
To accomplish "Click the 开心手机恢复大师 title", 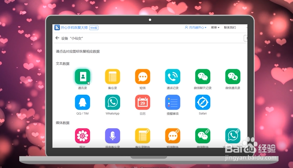I will pyautogui.click(x=74, y=28).
